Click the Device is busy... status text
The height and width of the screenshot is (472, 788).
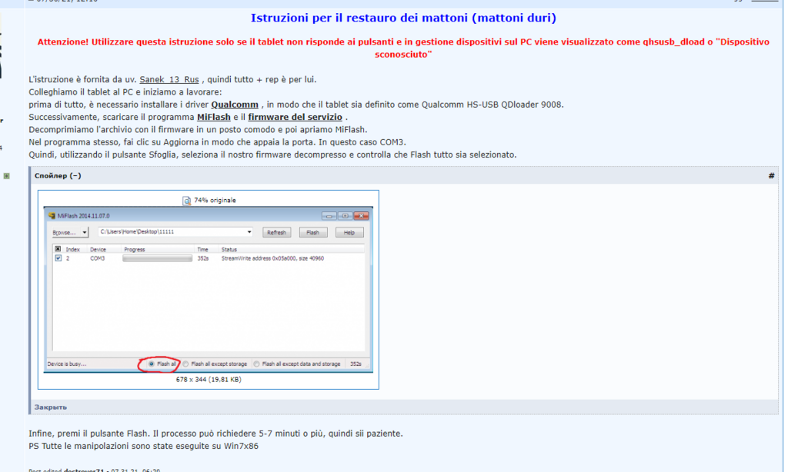coord(67,364)
